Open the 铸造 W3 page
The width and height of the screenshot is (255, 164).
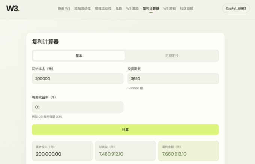64,9
